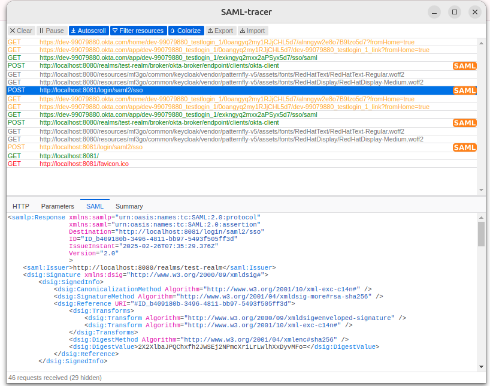Click the Pause capture icon
The width and height of the screenshot is (490, 386).
pos(42,31)
